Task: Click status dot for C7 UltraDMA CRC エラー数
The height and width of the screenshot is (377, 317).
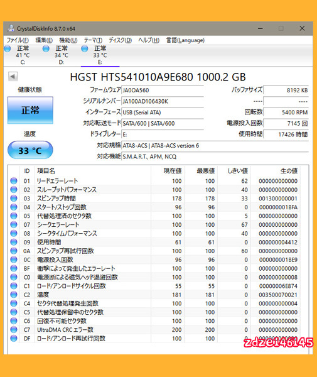Action: pyautogui.click(x=14, y=330)
